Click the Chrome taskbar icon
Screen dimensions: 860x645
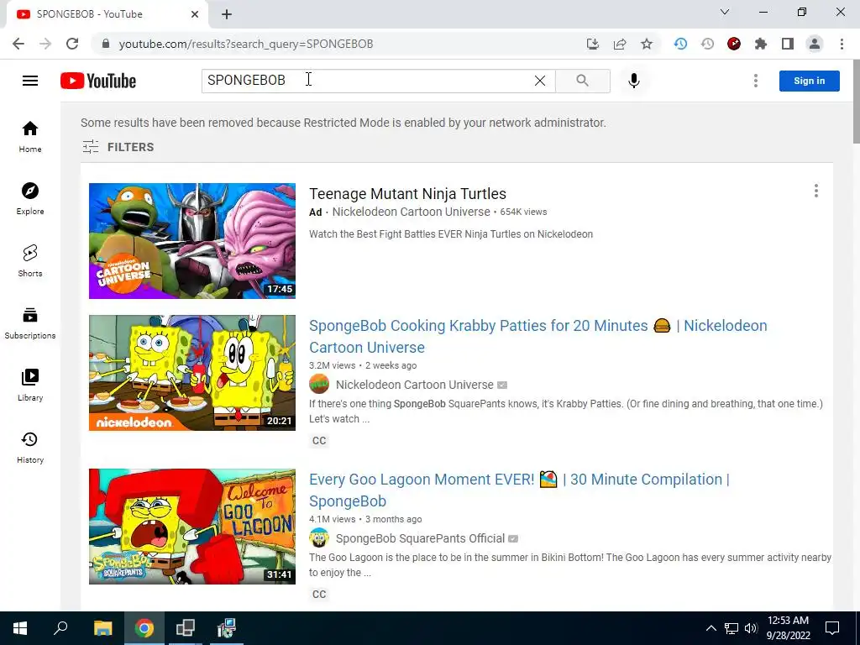(144, 628)
